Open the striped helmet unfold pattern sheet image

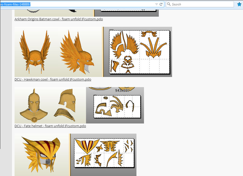(103, 155)
